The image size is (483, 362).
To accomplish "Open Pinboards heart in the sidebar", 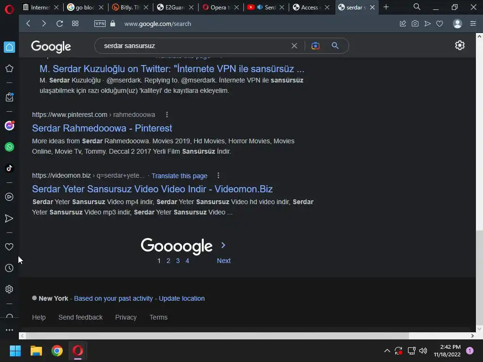I will point(9,247).
